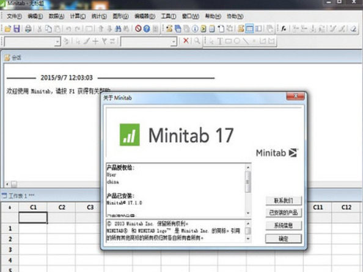Image resolution: width=363 pixels, height=272 pixels.
Task: Choose the ellipse drawing tool
Action: click(237, 41)
